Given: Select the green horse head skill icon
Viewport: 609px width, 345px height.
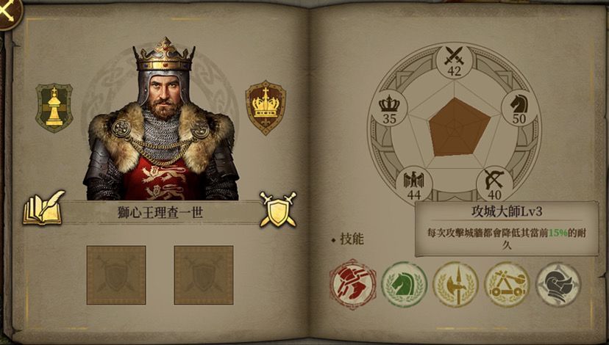Looking at the screenshot, I should tap(404, 285).
